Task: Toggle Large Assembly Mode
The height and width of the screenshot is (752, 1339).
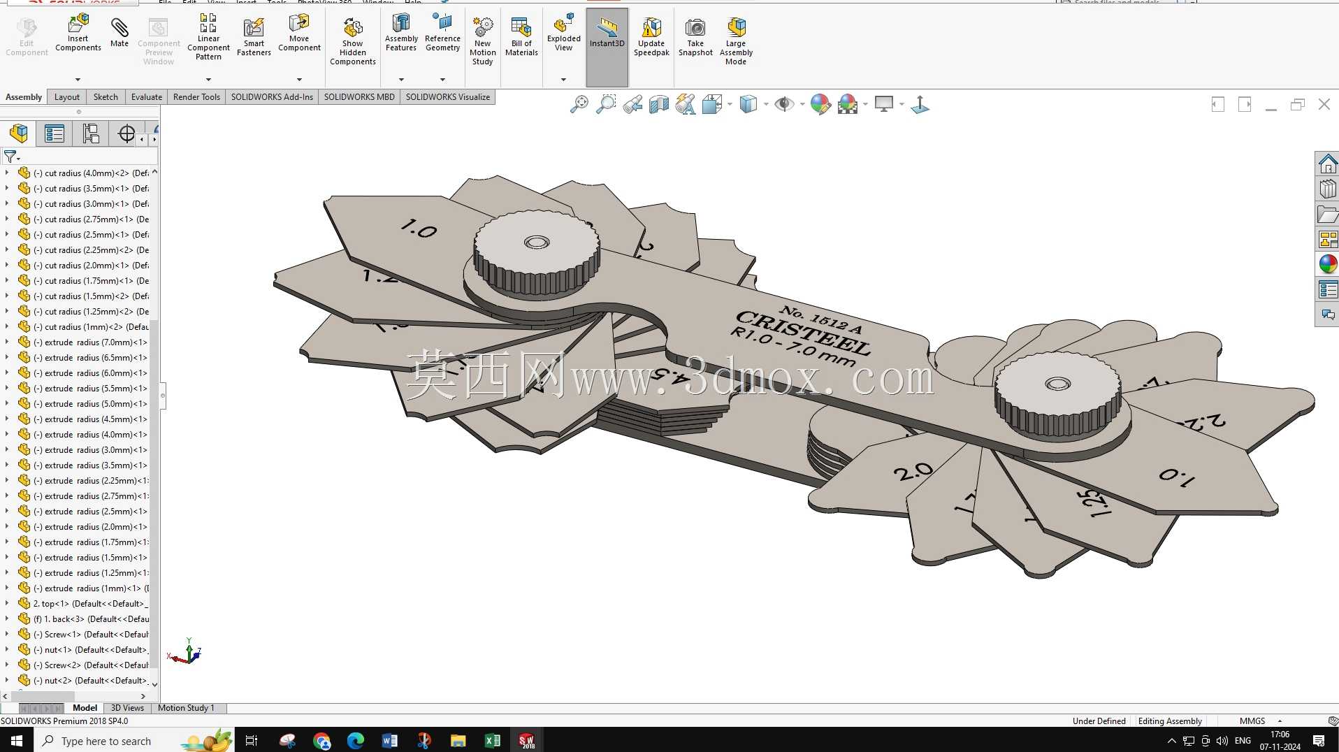Action: point(736,41)
